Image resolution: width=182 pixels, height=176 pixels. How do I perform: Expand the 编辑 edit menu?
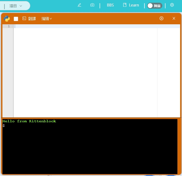pyautogui.click(x=47, y=19)
